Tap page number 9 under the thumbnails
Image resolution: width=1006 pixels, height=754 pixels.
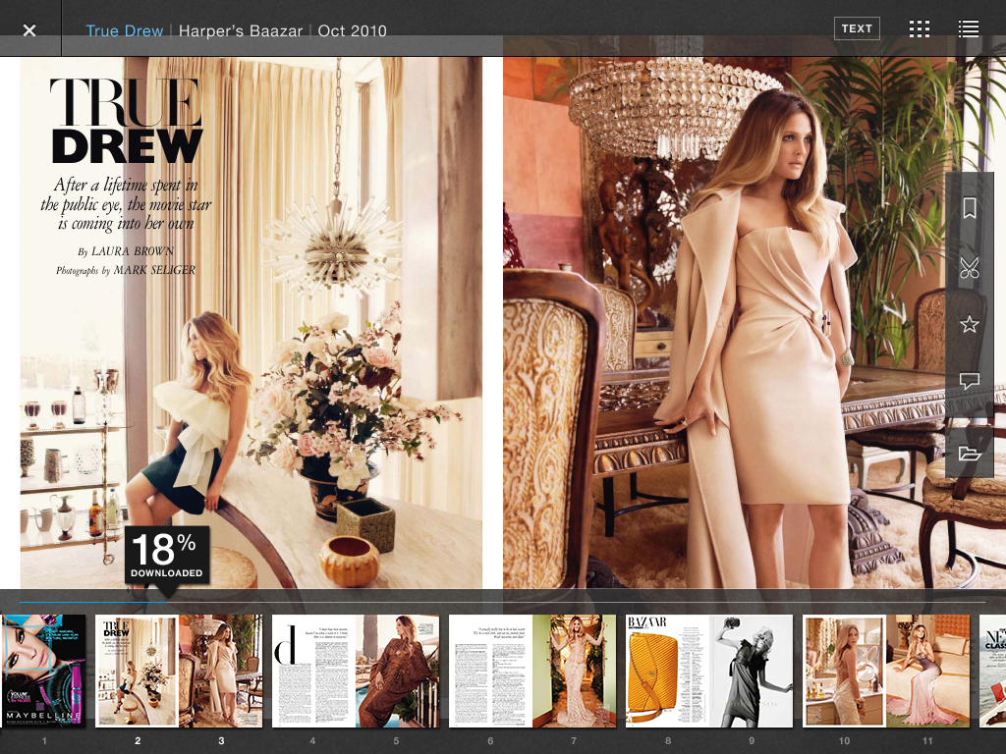click(752, 740)
